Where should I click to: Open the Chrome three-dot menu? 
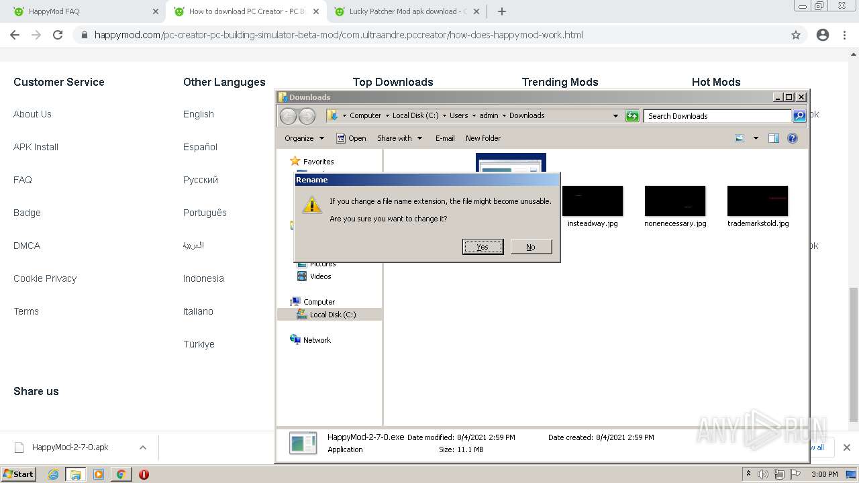pos(844,35)
